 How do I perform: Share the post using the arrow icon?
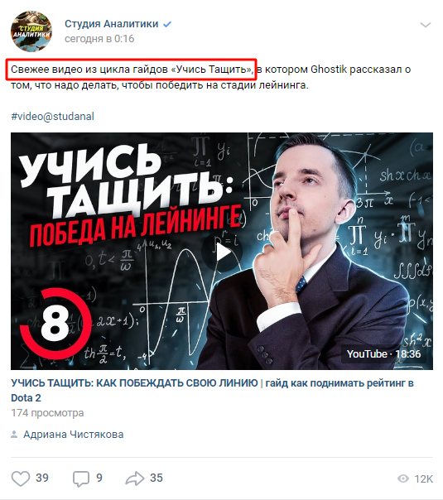click(x=135, y=478)
